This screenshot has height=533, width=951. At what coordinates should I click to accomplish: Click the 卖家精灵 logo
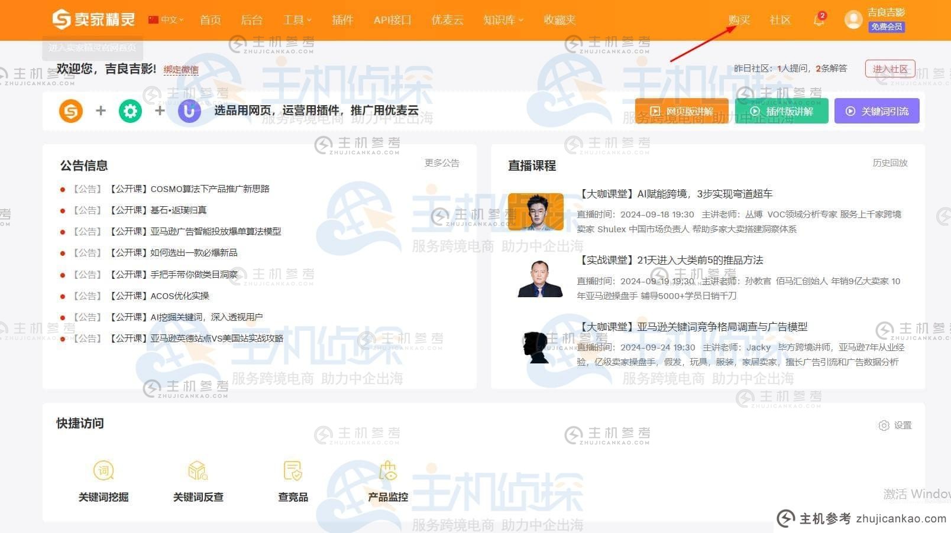(93, 19)
